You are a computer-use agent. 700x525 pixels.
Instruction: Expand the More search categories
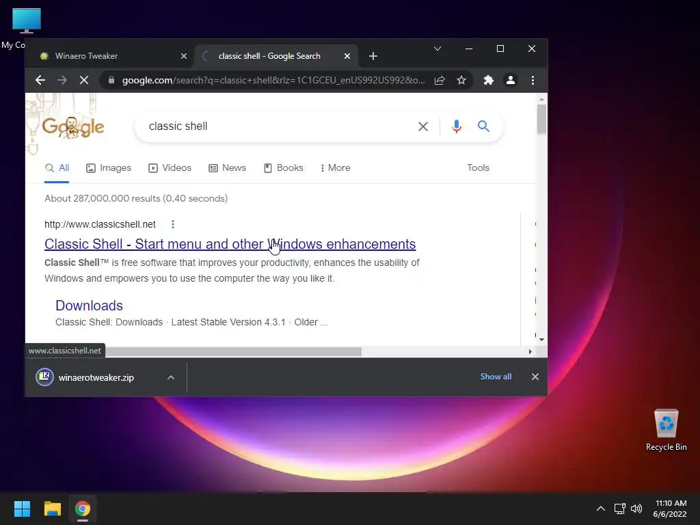[335, 168]
